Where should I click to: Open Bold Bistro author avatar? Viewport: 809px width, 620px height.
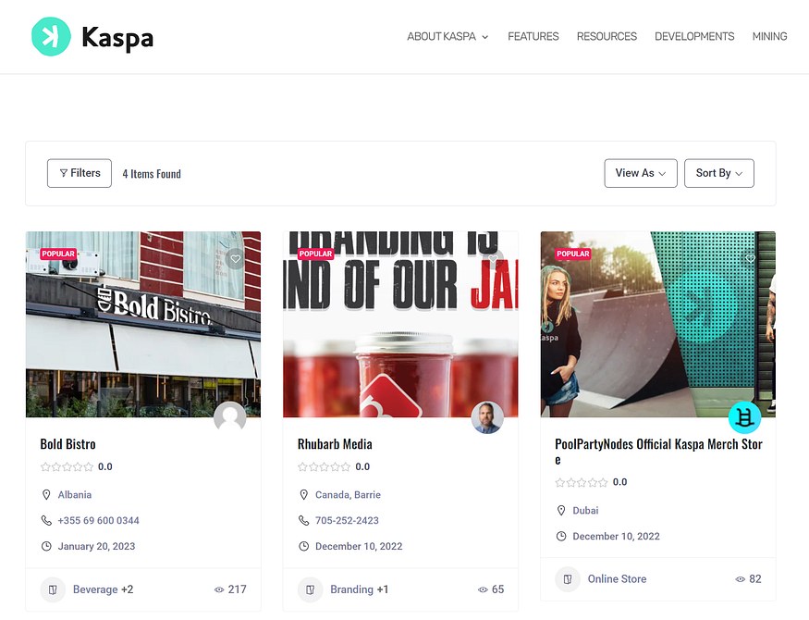(230, 417)
